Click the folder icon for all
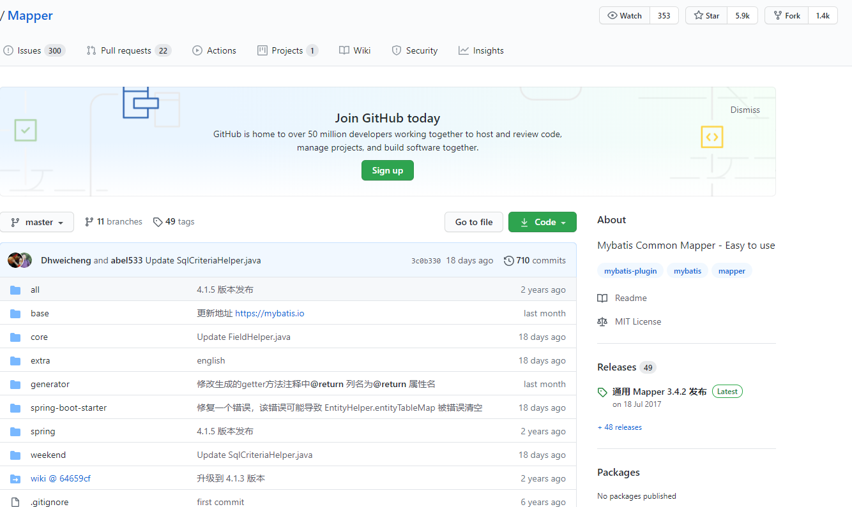 click(x=15, y=290)
